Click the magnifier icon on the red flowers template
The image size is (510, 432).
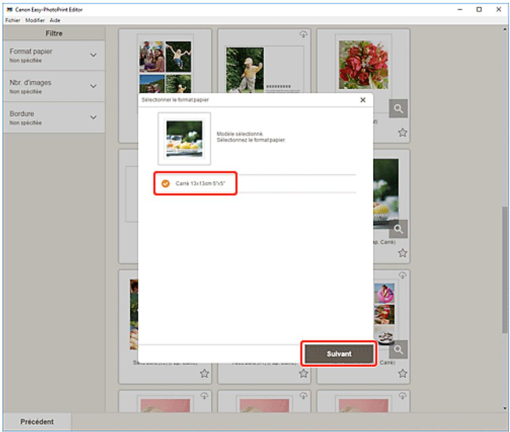coord(398,108)
